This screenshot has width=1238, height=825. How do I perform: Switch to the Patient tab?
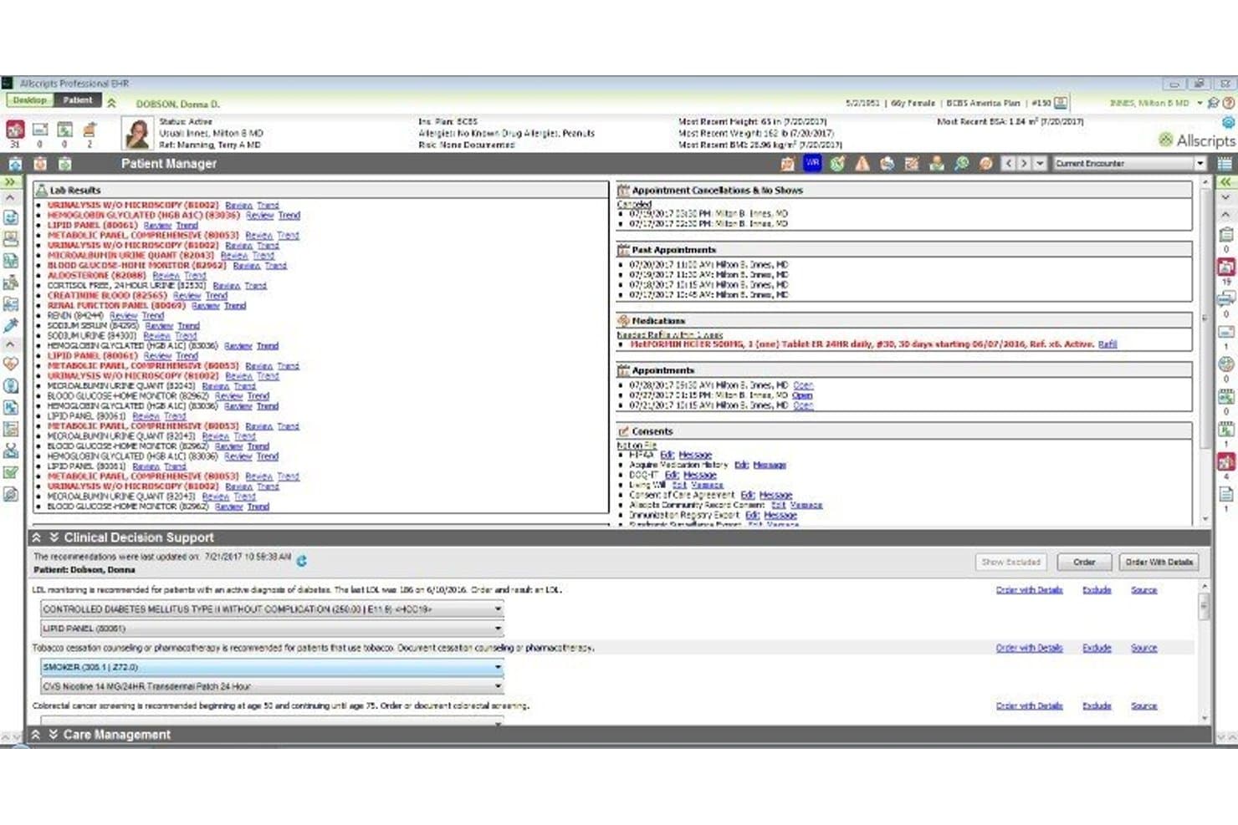coord(78,100)
